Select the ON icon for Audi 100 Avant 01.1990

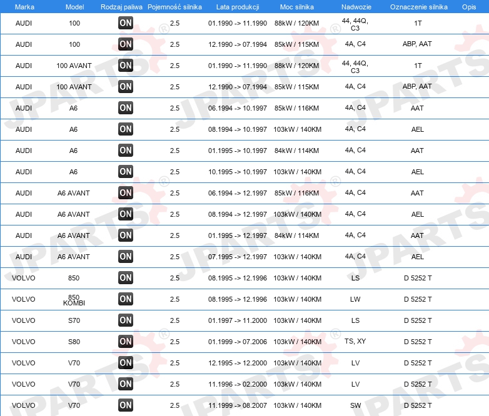(x=126, y=66)
